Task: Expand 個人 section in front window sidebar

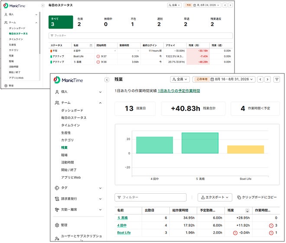Action: [101, 92]
